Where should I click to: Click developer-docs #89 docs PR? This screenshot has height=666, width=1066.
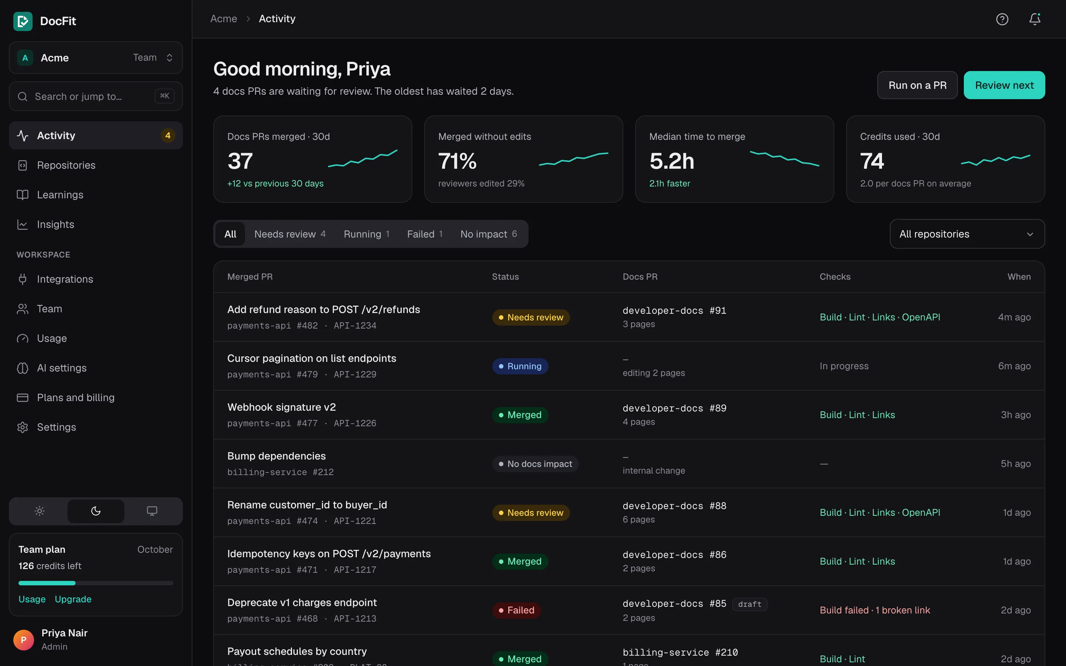pyautogui.click(x=674, y=408)
